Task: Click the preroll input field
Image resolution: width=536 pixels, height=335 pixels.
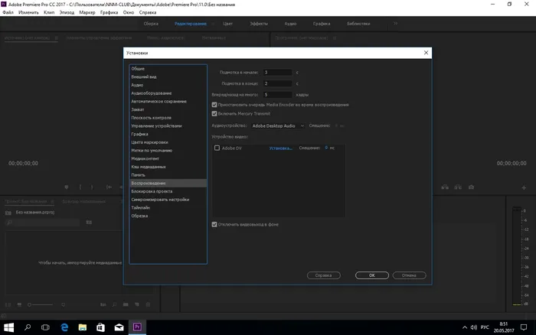Action: pyautogui.click(x=277, y=73)
